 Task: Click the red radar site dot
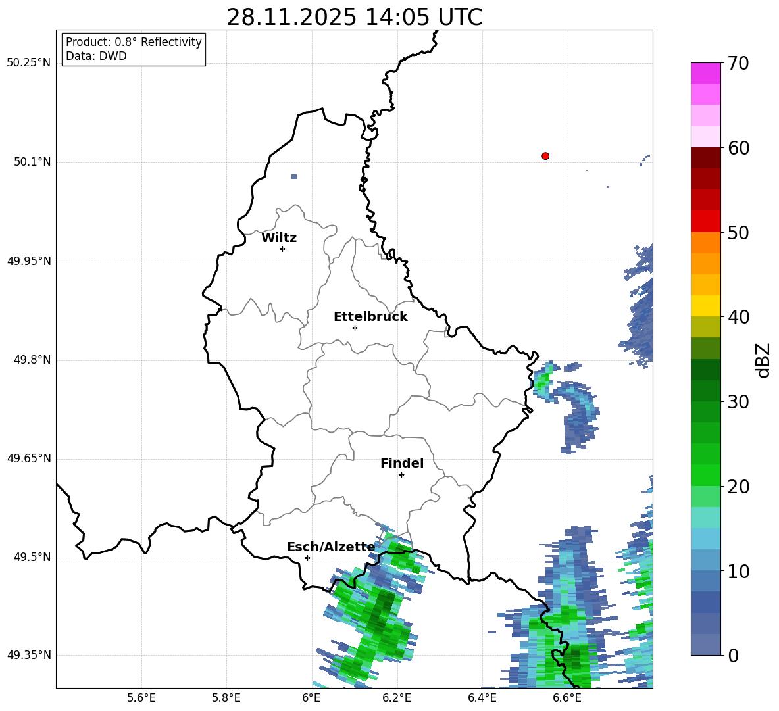coord(545,156)
